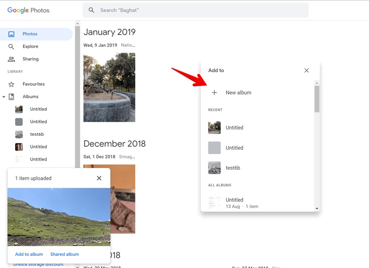This screenshot has height=268, width=369.
Task: Dismiss the Add to dialog with its X
Action: [x=306, y=70]
